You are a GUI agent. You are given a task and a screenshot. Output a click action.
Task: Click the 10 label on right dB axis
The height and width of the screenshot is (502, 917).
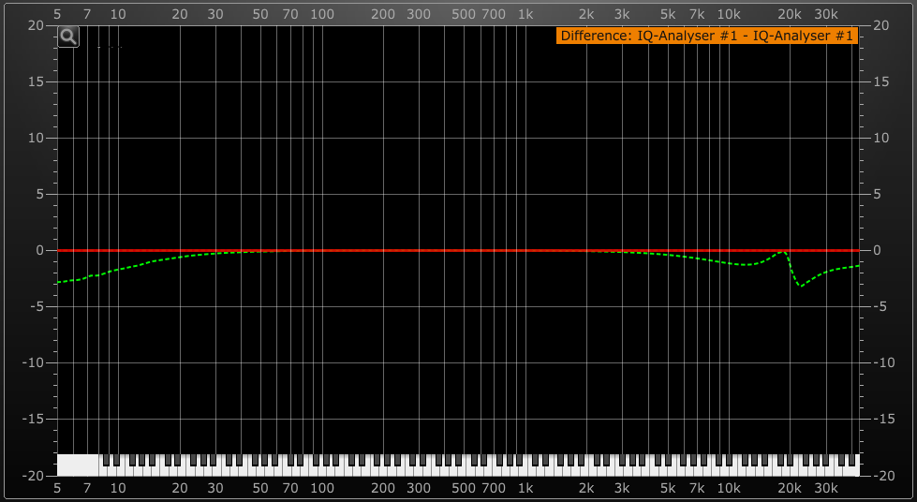(880, 139)
